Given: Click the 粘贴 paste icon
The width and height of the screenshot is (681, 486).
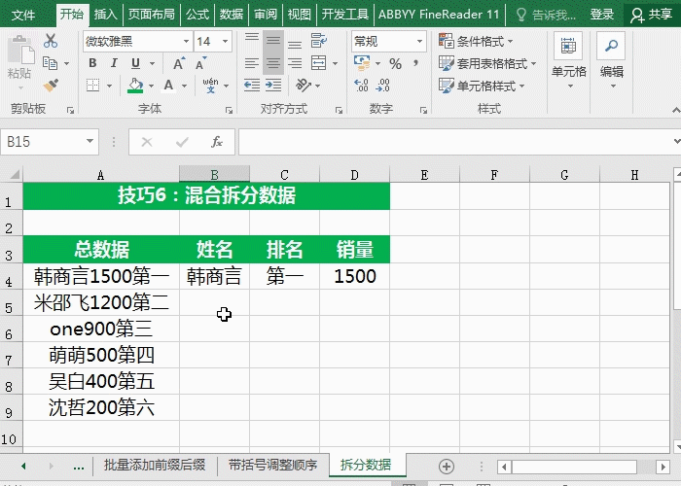Looking at the screenshot, I should point(18,60).
